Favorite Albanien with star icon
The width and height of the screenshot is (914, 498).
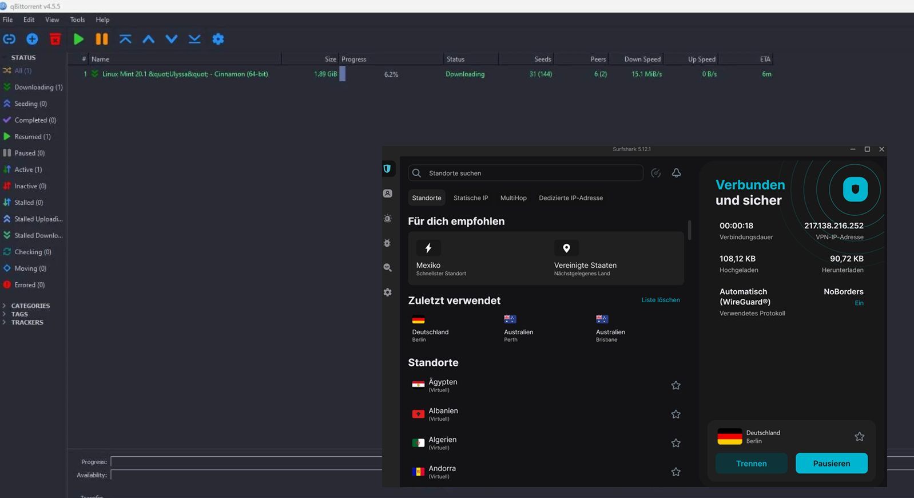click(x=675, y=414)
